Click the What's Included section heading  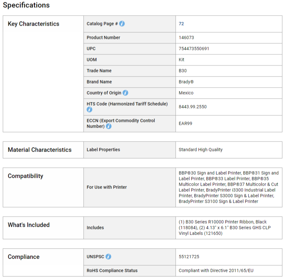(x=29, y=225)
